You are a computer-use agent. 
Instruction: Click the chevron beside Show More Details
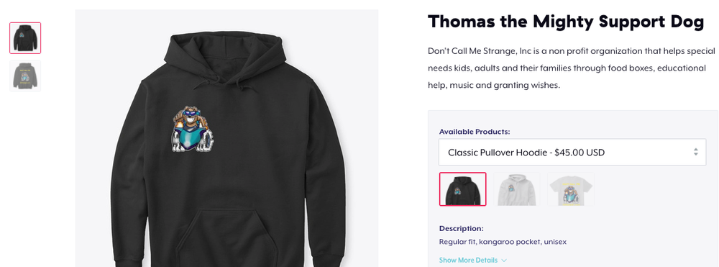pos(504,261)
